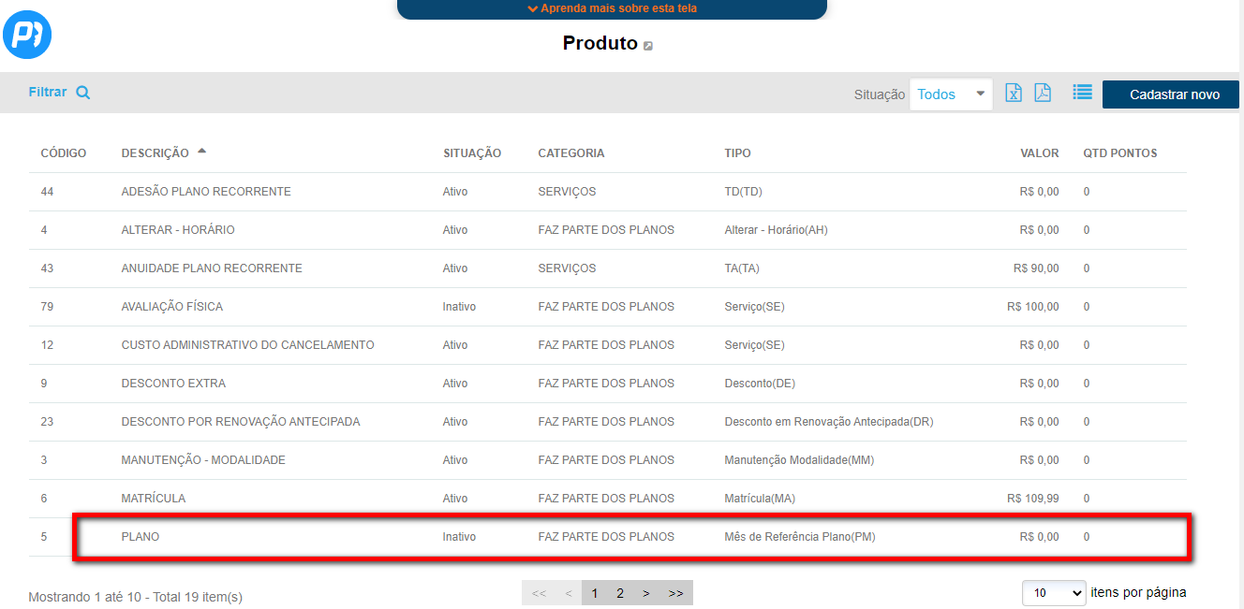Sort by the Valor column header
This screenshot has height=609, width=1244.
click(x=1040, y=153)
